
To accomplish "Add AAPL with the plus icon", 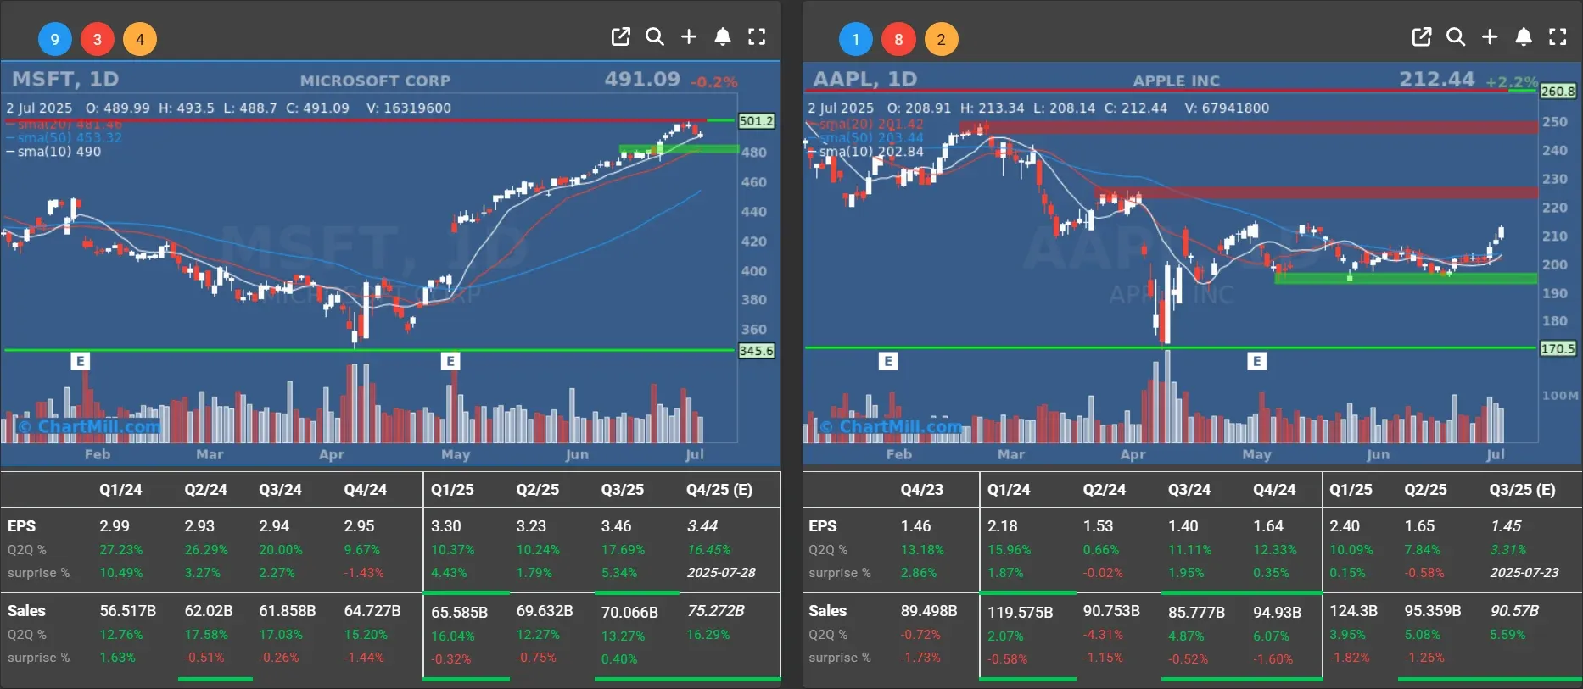I will pos(1490,36).
